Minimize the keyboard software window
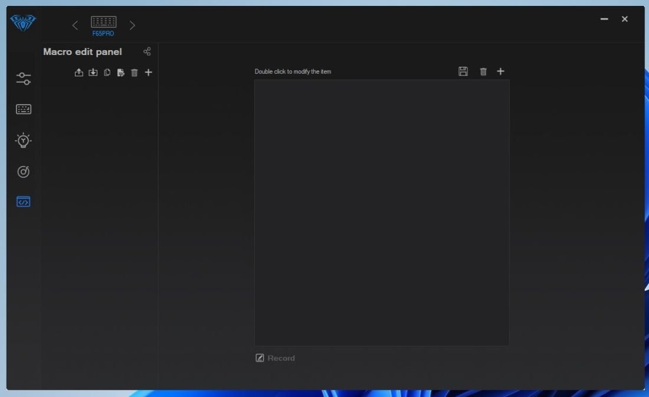 [x=604, y=19]
